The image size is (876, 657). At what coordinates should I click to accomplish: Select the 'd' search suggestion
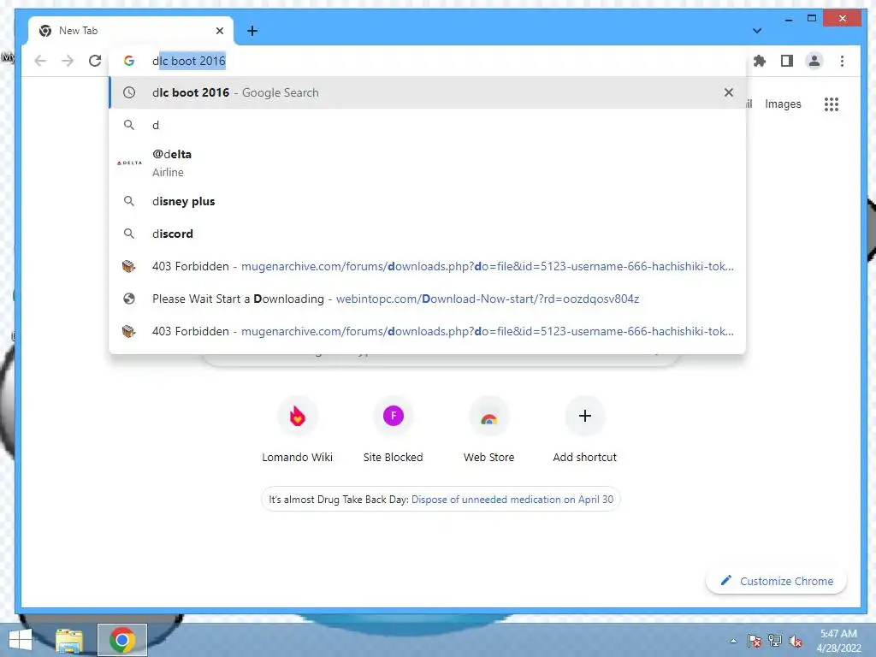coord(428,125)
